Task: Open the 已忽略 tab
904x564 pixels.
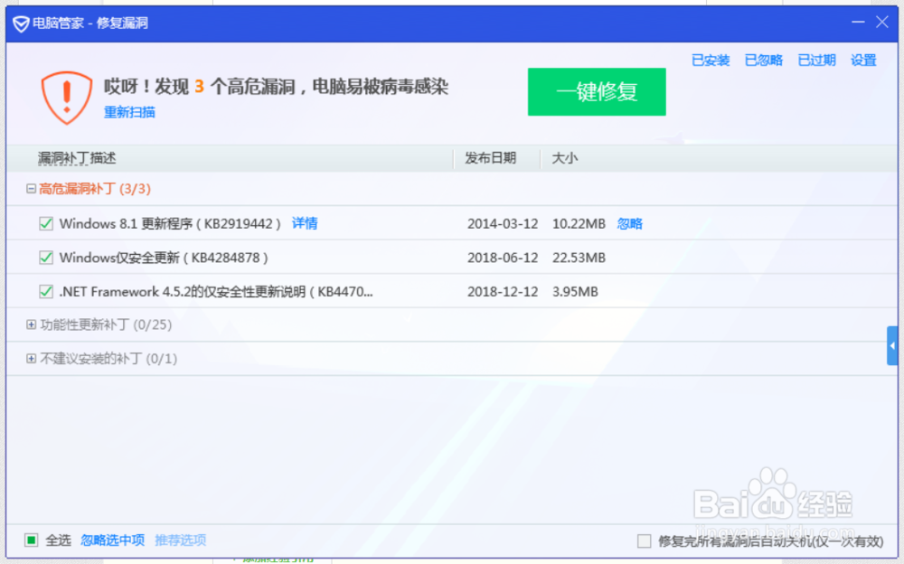Action: point(763,60)
